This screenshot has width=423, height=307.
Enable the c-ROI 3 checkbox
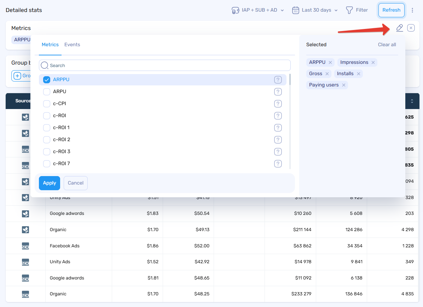[x=47, y=152]
